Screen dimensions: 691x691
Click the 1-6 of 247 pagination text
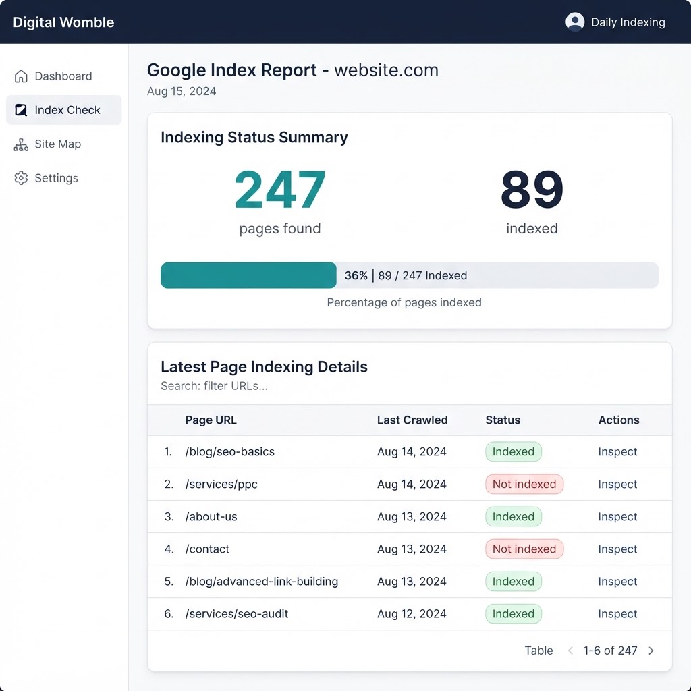610,651
